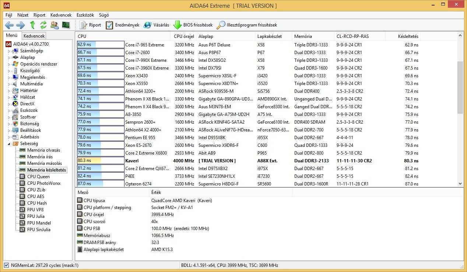Viewport: 467px width, 272px height.
Task: Go back with the left arrow icon
Action: 9,25
